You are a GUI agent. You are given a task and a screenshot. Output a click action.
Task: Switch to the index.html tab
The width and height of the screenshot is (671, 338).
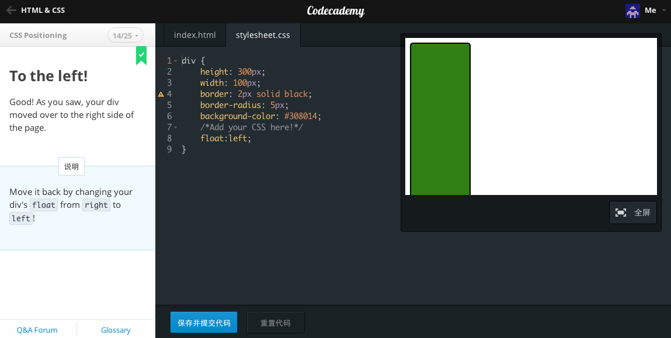tap(194, 35)
